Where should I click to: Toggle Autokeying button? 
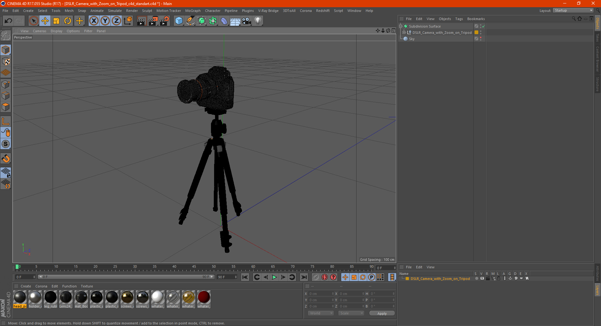click(325, 277)
